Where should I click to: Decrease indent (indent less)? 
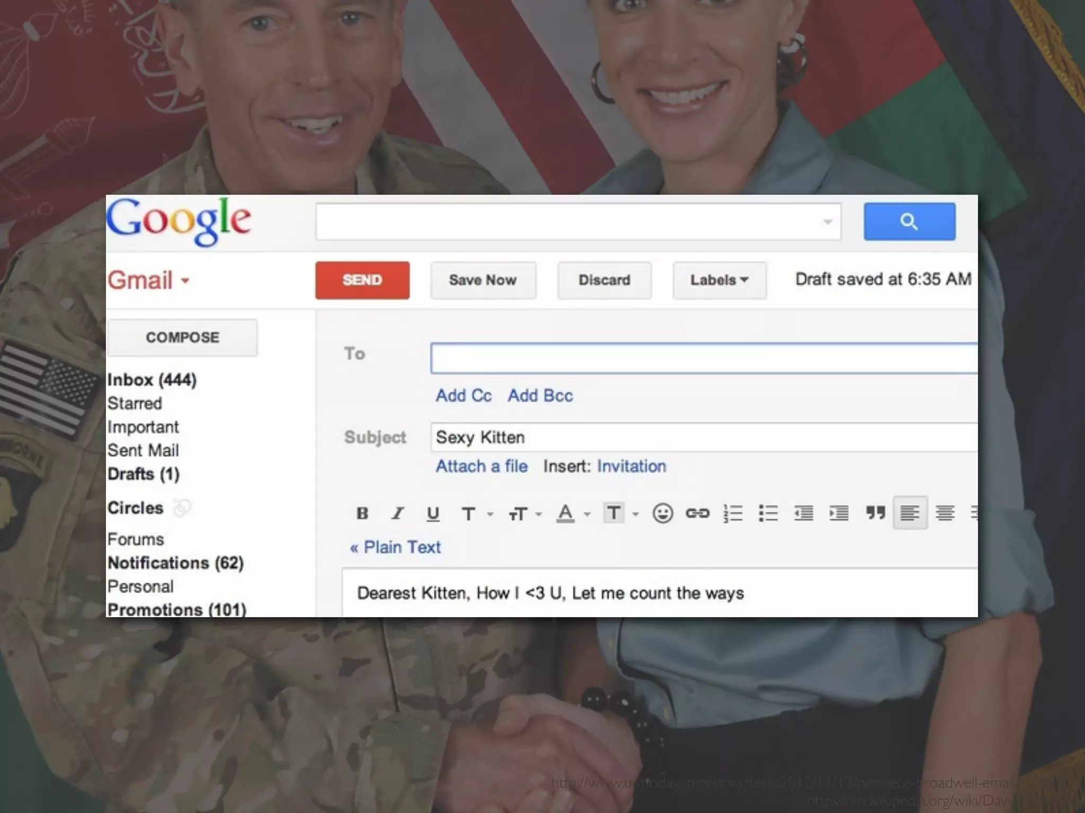[x=804, y=513]
